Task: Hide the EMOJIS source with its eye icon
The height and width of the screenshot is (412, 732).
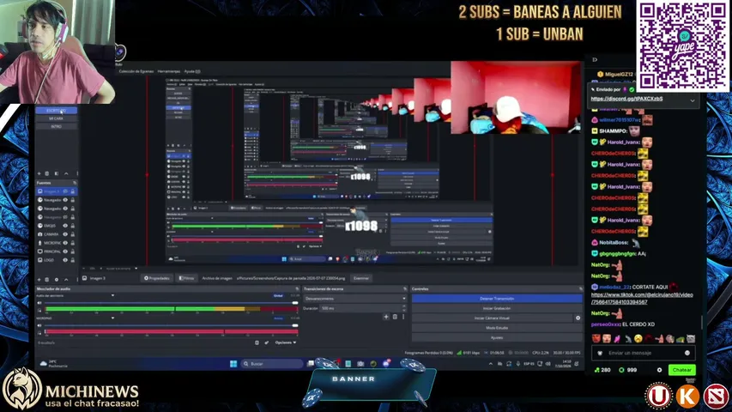Action: pos(65,226)
